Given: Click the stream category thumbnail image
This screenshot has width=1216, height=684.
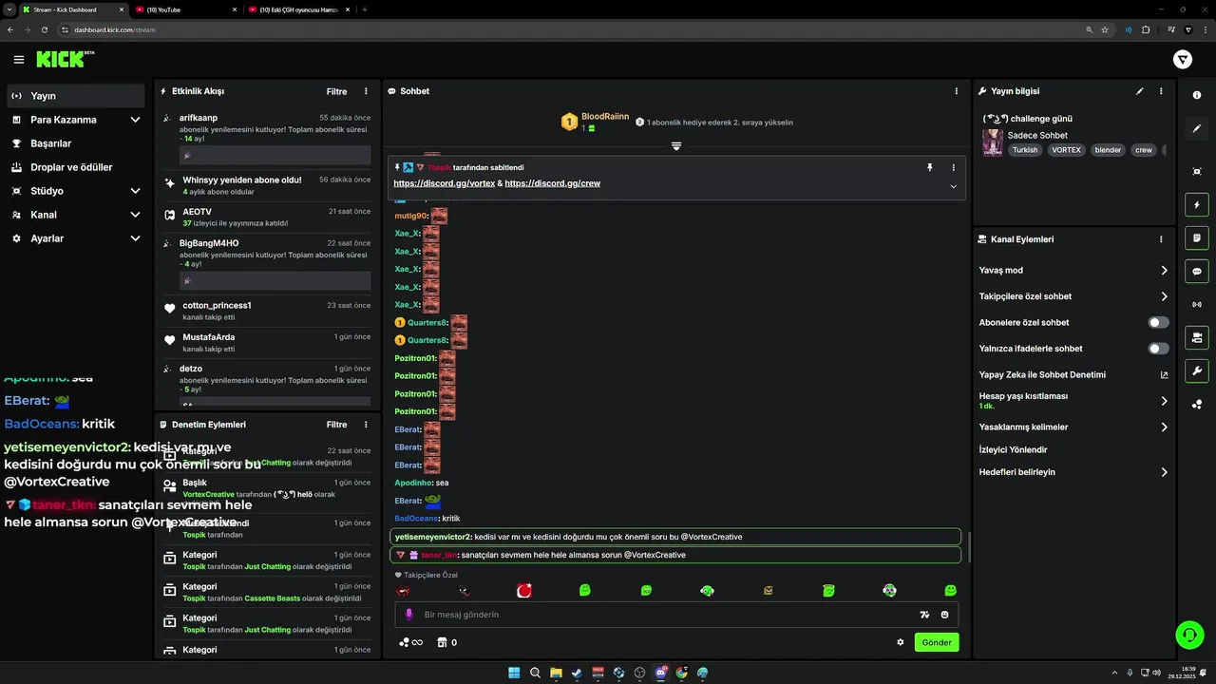Looking at the screenshot, I should (x=993, y=142).
